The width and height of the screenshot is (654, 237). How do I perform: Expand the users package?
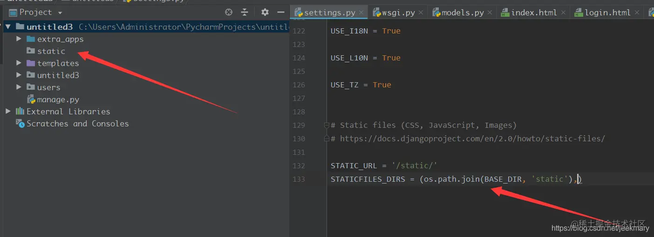click(x=19, y=87)
